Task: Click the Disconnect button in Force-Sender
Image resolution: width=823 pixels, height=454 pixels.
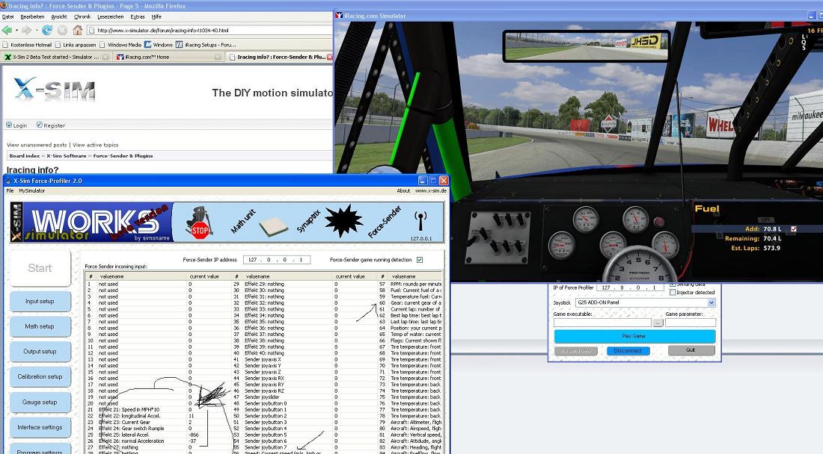Action: pos(628,351)
